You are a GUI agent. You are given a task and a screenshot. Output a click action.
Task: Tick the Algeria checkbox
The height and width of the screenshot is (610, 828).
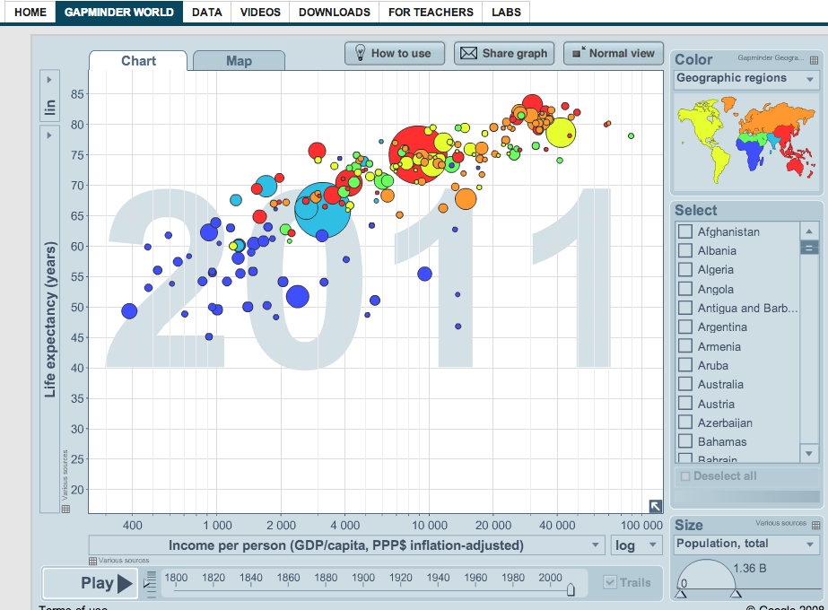pos(684,269)
